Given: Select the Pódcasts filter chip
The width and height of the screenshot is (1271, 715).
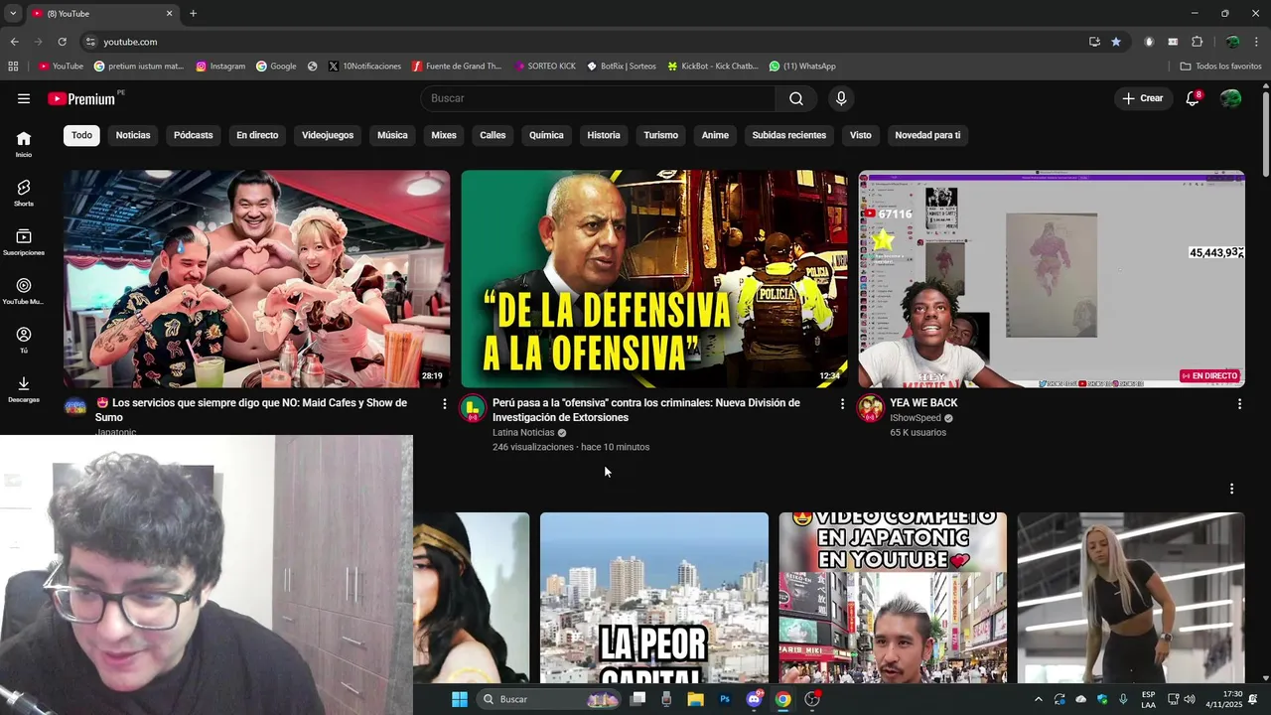Looking at the screenshot, I should (x=193, y=135).
